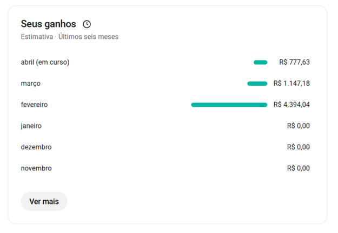Select the abril (em curso) label
338x233 pixels.
[45, 62]
